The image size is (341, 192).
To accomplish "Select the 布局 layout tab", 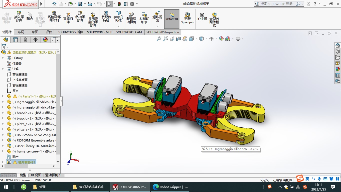I will [x=21, y=32].
